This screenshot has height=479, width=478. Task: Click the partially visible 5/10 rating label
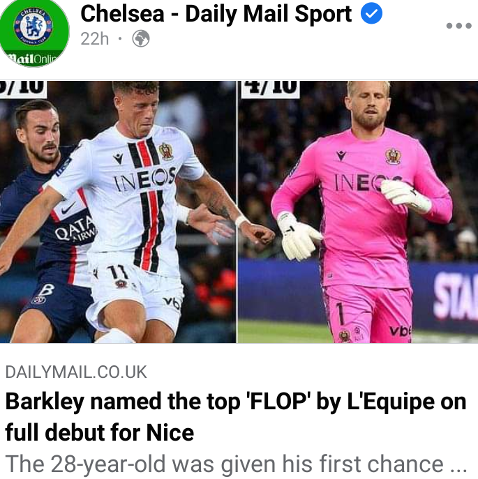22,89
